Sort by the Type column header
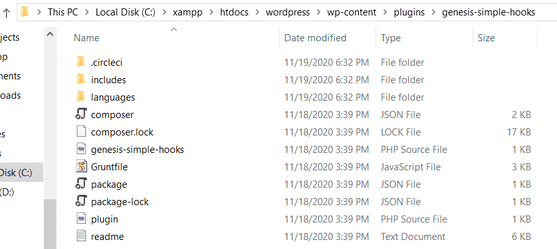This screenshot has width=557, height=249. point(390,37)
